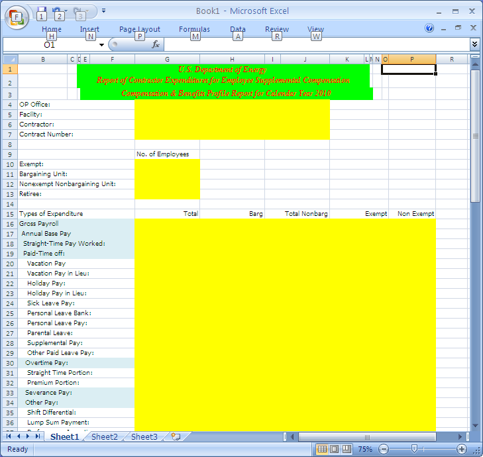Open Microsoft Excel Help
The image size is (483, 457).
click(429, 28)
